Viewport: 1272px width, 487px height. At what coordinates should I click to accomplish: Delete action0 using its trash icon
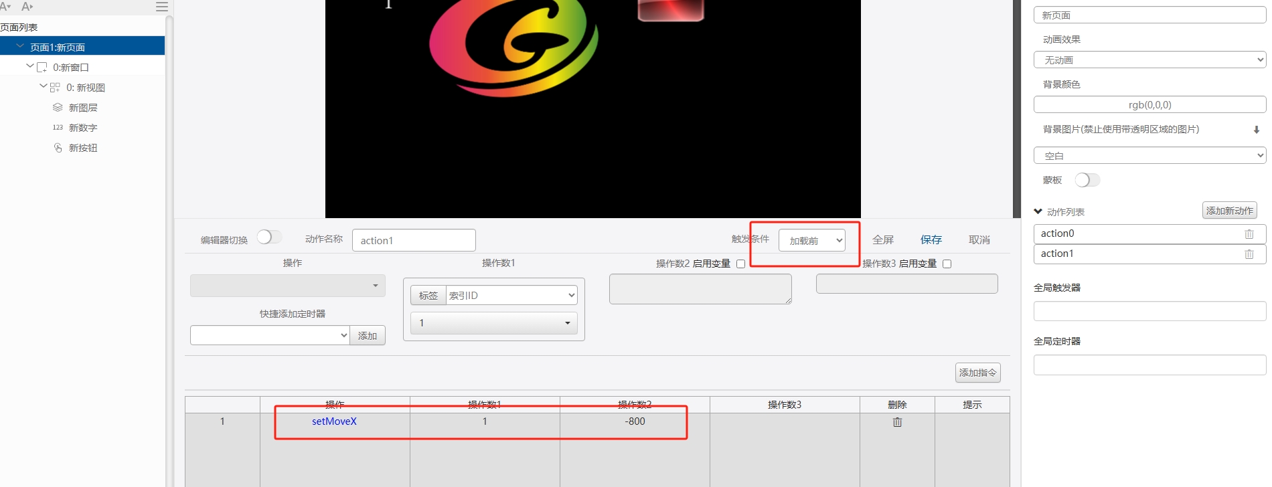(x=1249, y=234)
